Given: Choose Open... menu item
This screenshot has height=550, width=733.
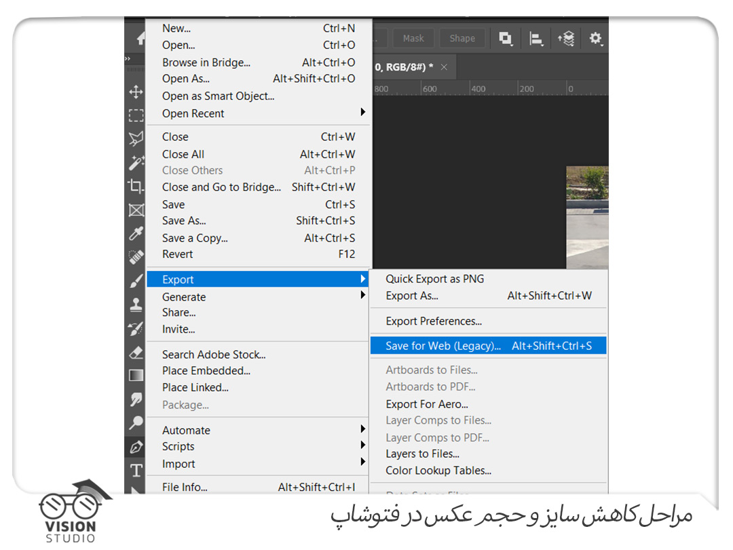Looking at the screenshot, I should point(259,45).
